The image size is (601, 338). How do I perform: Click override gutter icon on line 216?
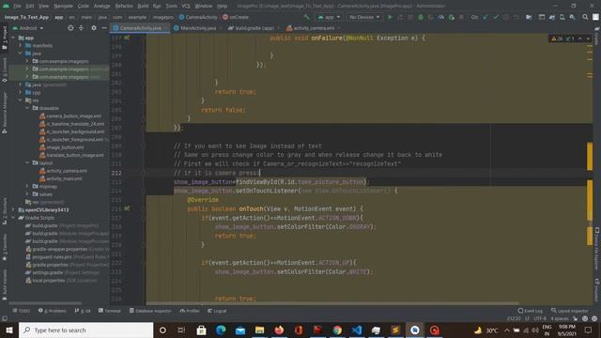tap(127, 208)
